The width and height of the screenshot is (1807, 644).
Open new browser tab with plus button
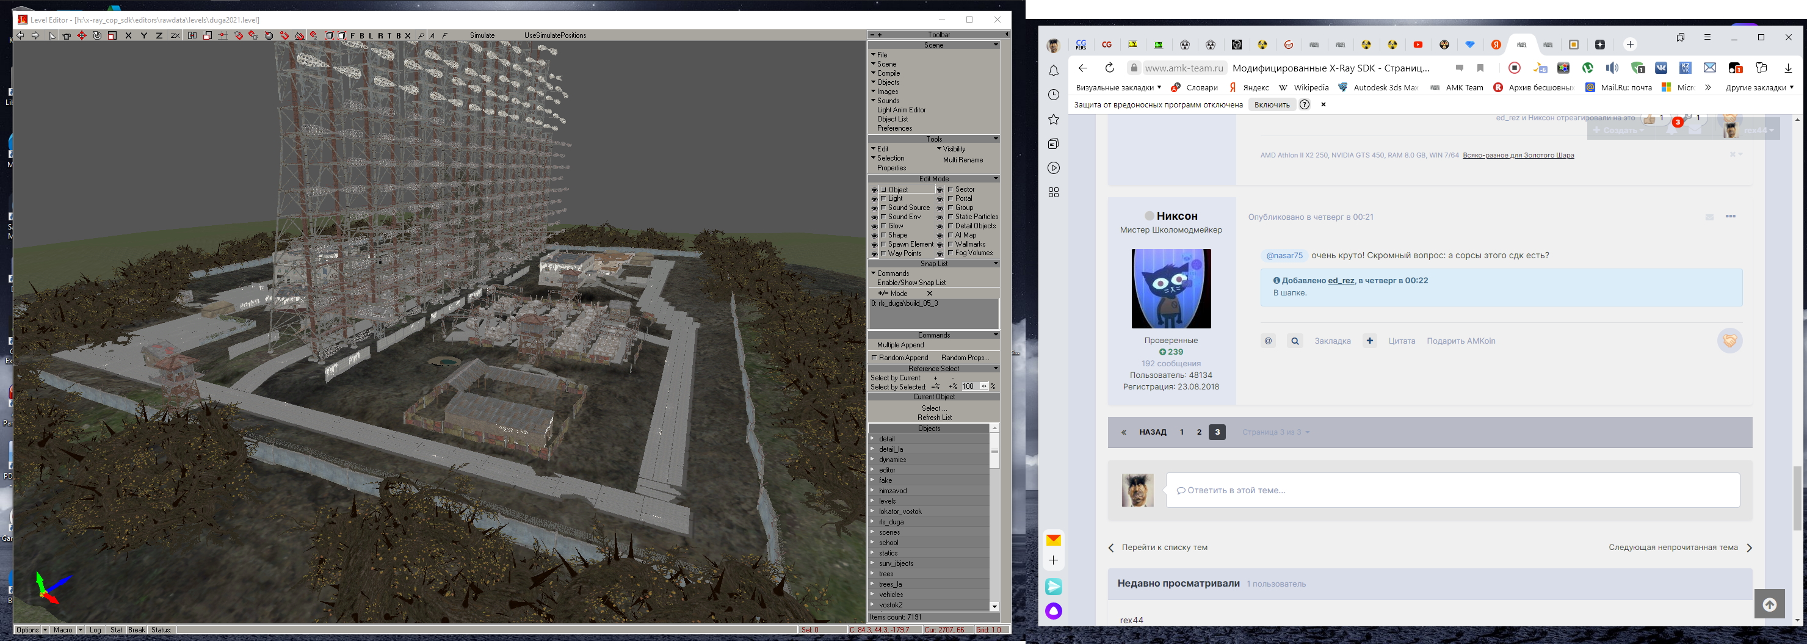1630,44
